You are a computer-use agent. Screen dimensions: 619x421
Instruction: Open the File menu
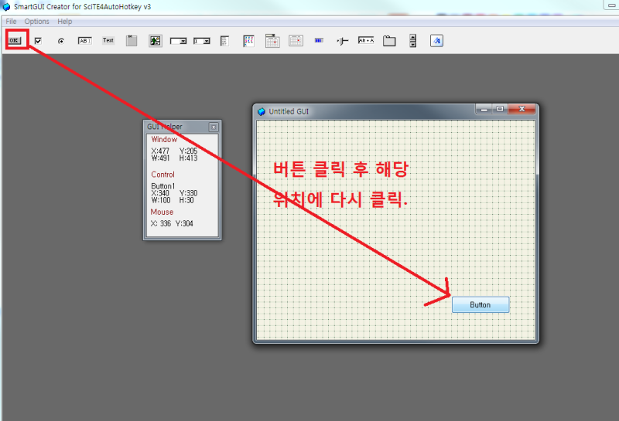point(11,22)
